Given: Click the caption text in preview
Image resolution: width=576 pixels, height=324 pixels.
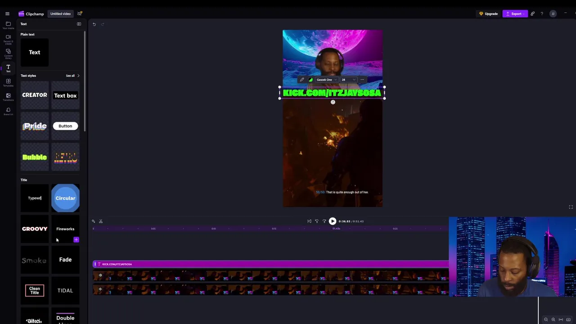Looking at the screenshot, I should (342, 192).
